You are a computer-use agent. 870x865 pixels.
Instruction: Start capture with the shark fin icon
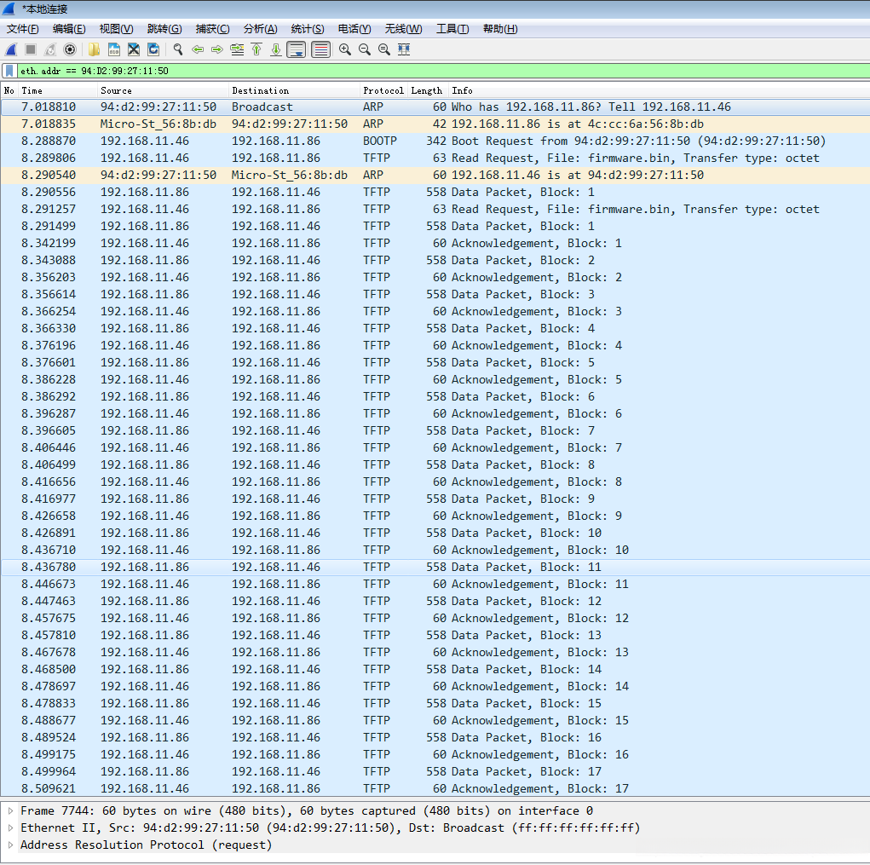pyautogui.click(x=11, y=50)
